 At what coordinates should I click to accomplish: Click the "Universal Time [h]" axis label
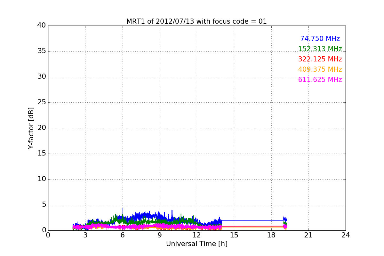[197, 244]
